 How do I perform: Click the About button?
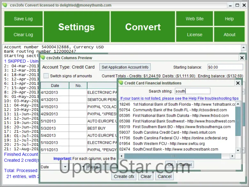click(229, 35)
